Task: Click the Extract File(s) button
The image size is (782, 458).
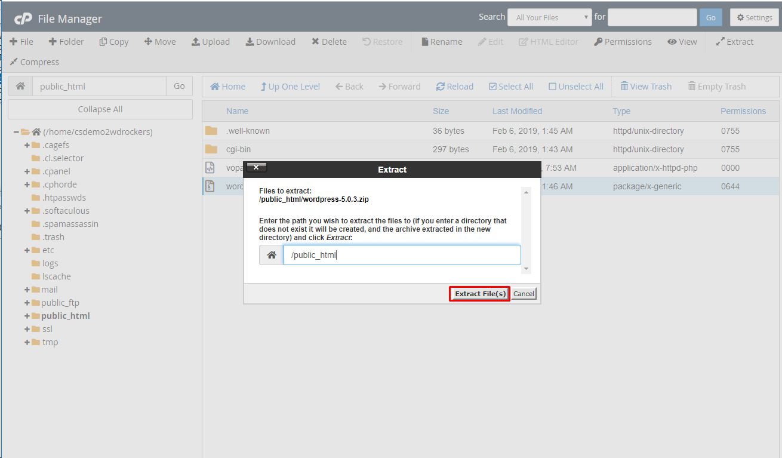Action: coord(479,294)
